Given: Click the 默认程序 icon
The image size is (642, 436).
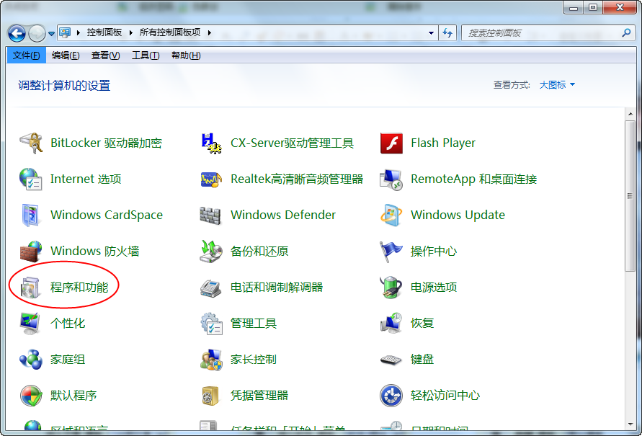Looking at the screenshot, I should click(31, 395).
